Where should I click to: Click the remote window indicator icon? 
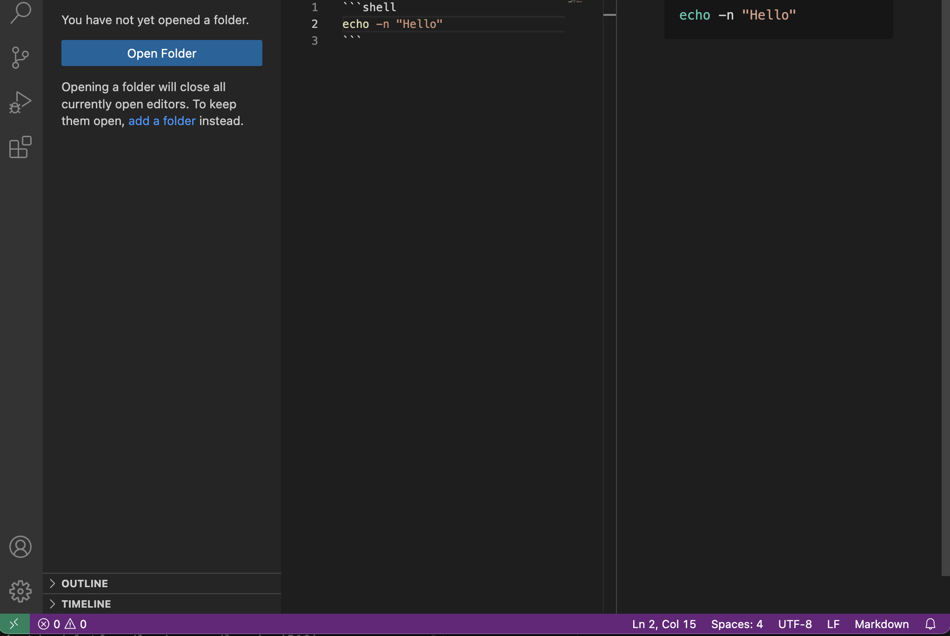coord(14,624)
